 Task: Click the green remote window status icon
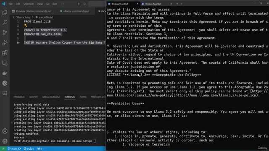coord(3,149)
